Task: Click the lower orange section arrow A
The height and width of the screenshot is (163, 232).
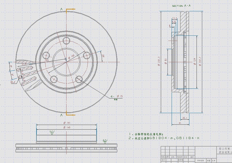Action: (x=70, y=114)
